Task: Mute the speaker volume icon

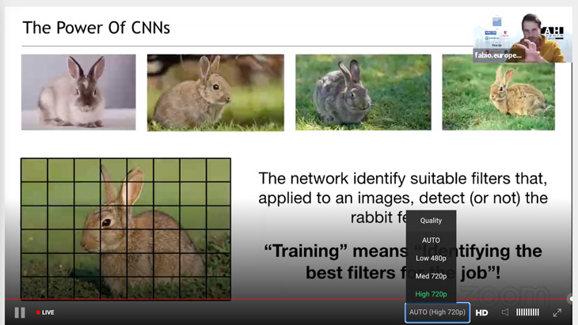Action: (x=505, y=312)
